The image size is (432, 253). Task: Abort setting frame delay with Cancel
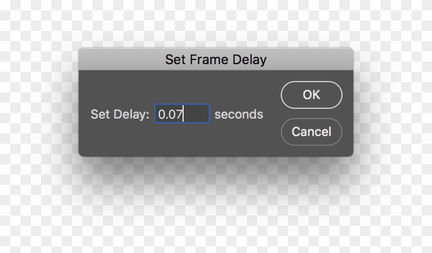(311, 132)
